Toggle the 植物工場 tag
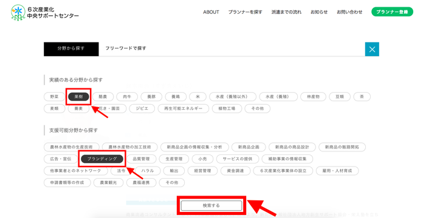This screenshot has height=218, width=423. 227,108
